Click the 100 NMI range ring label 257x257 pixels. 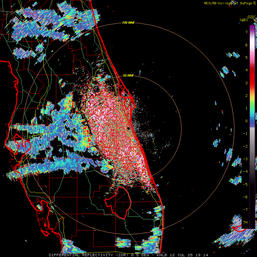(x=128, y=23)
